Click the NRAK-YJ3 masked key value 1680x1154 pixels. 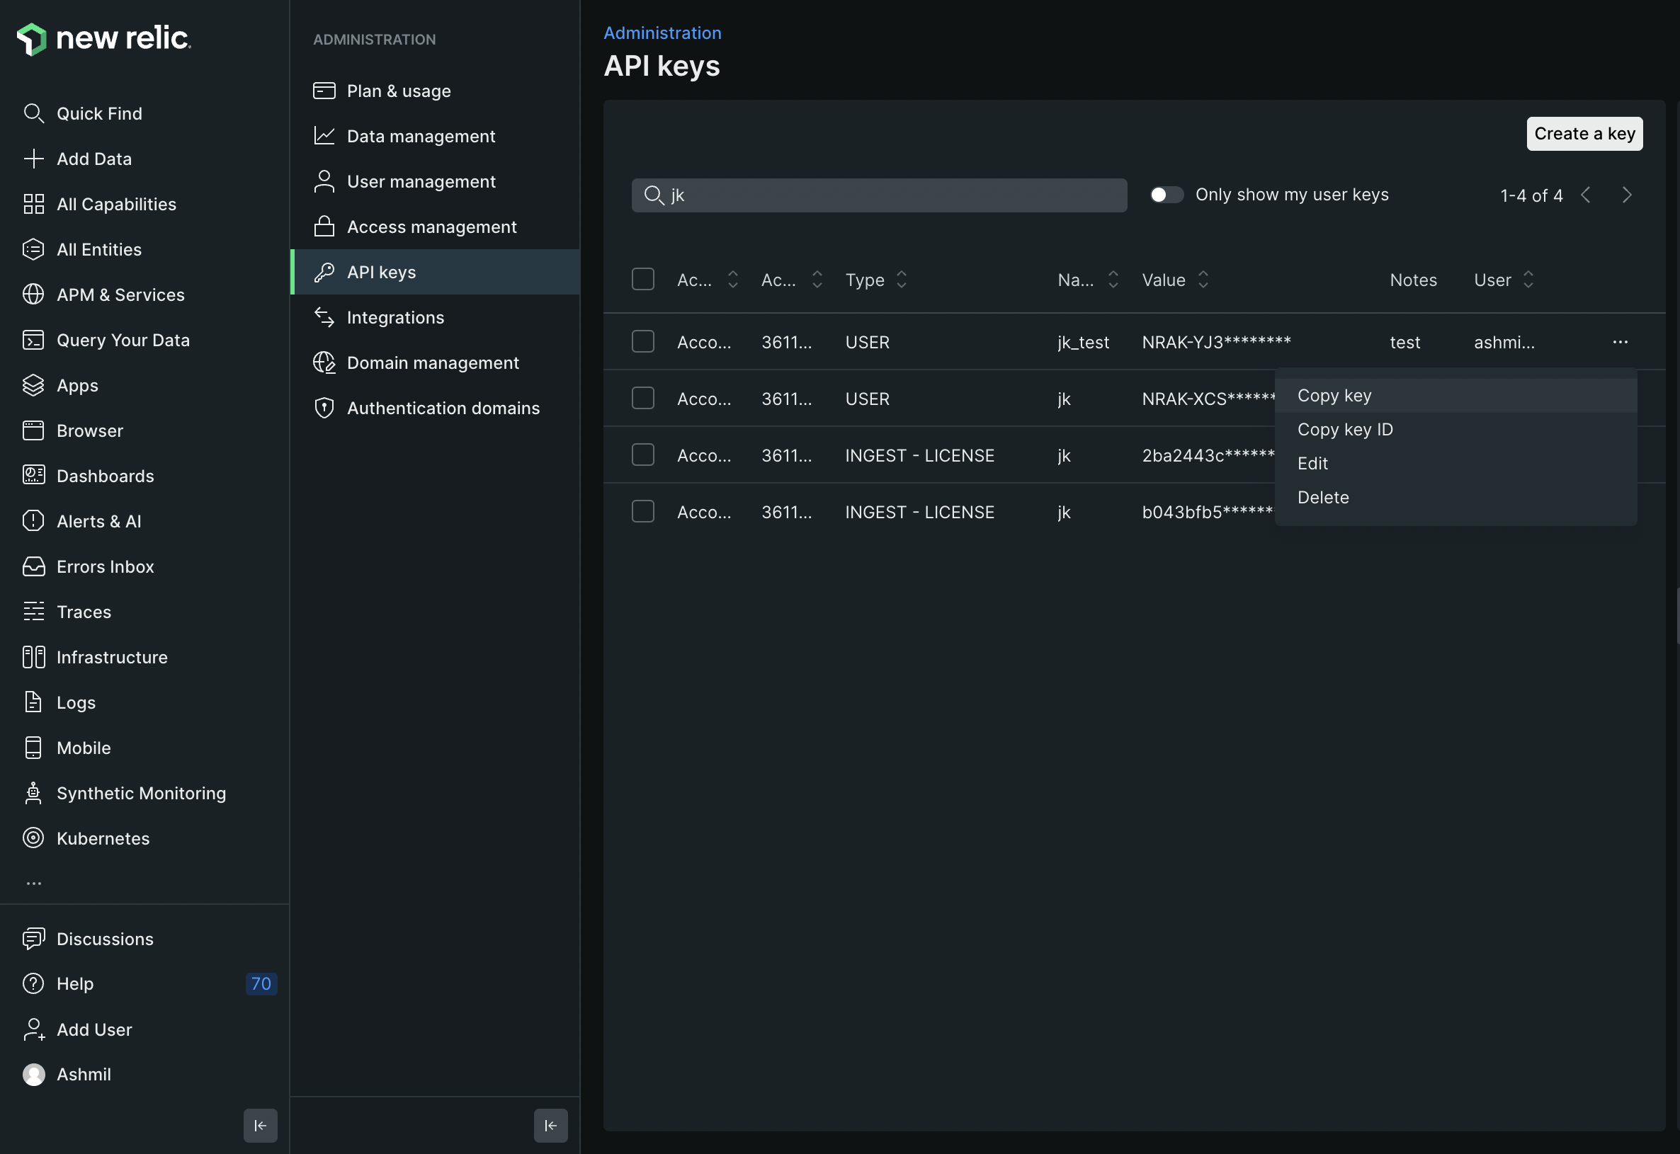(1215, 342)
